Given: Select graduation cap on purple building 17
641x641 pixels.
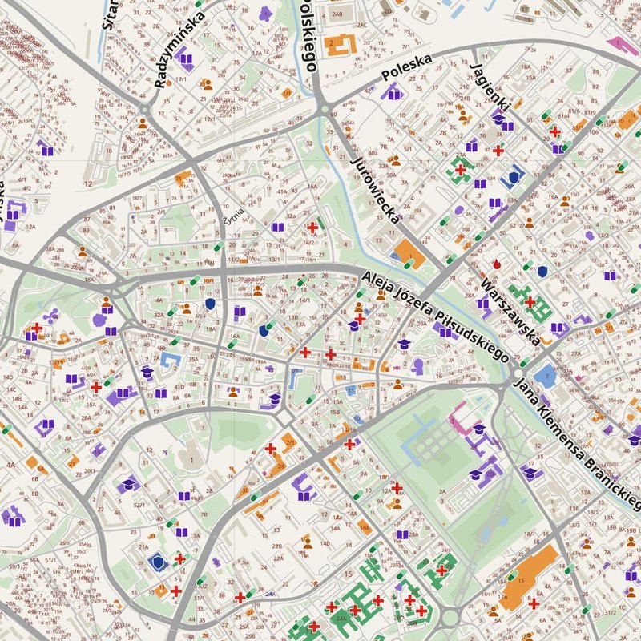Looking at the screenshot, I should click(530, 474).
